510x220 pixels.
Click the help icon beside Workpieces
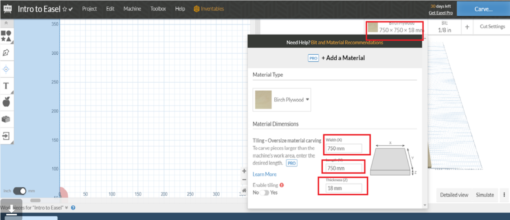pyautogui.click(x=73, y=208)
